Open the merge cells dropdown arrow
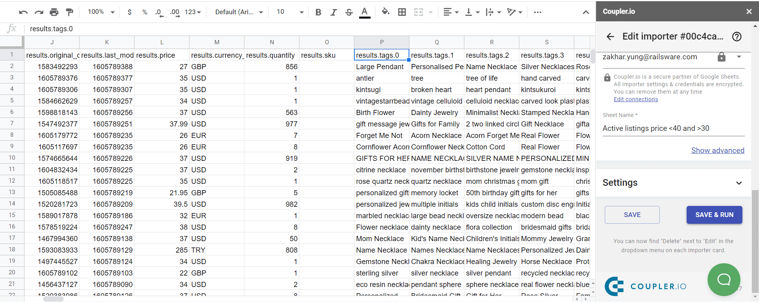 [x=431, y=12]
